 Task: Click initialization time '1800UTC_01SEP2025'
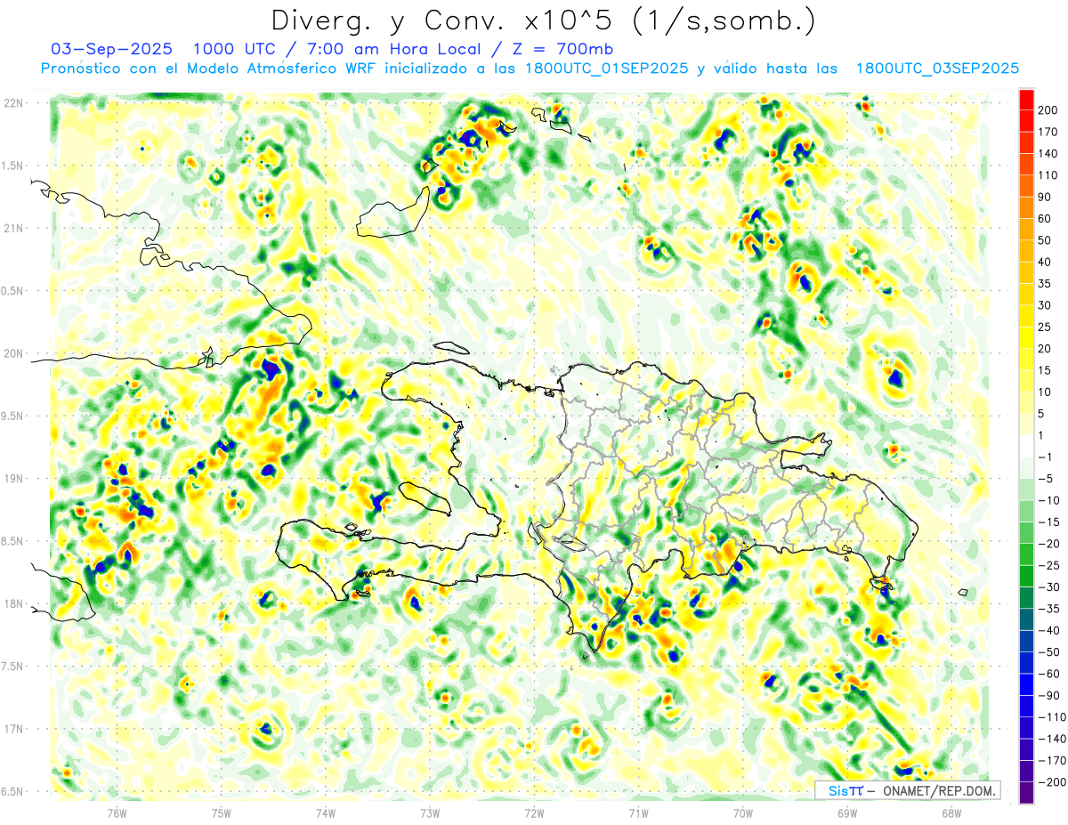[606, 69]
